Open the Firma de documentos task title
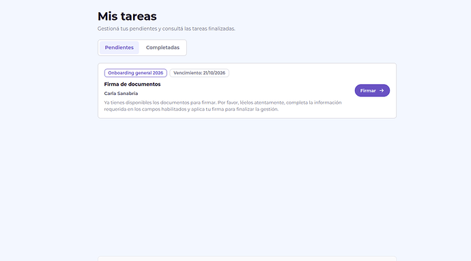Screen dimensions: 471x261 [132, 84]
